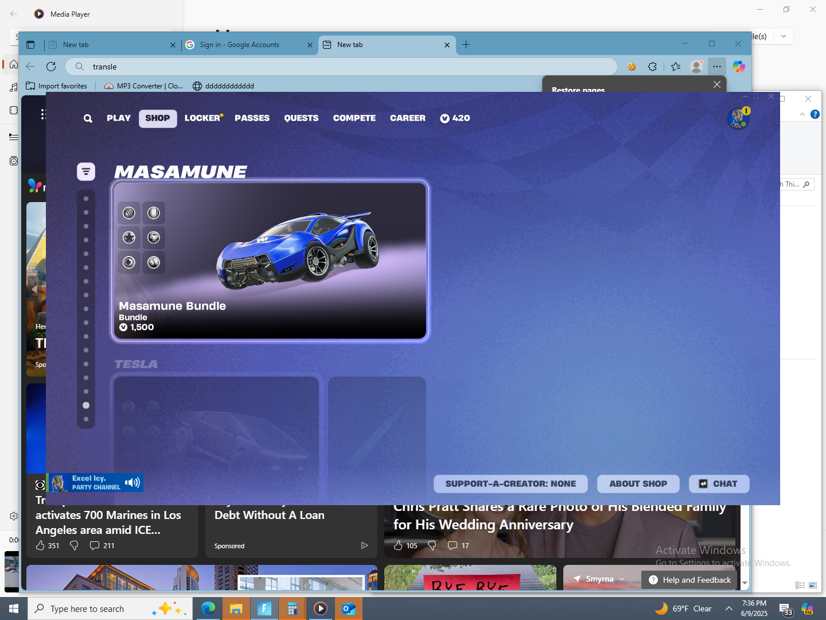Switch to the PASSES tab
The height and width of the screenshot is (620, 826).
click(x=252, y=118)
